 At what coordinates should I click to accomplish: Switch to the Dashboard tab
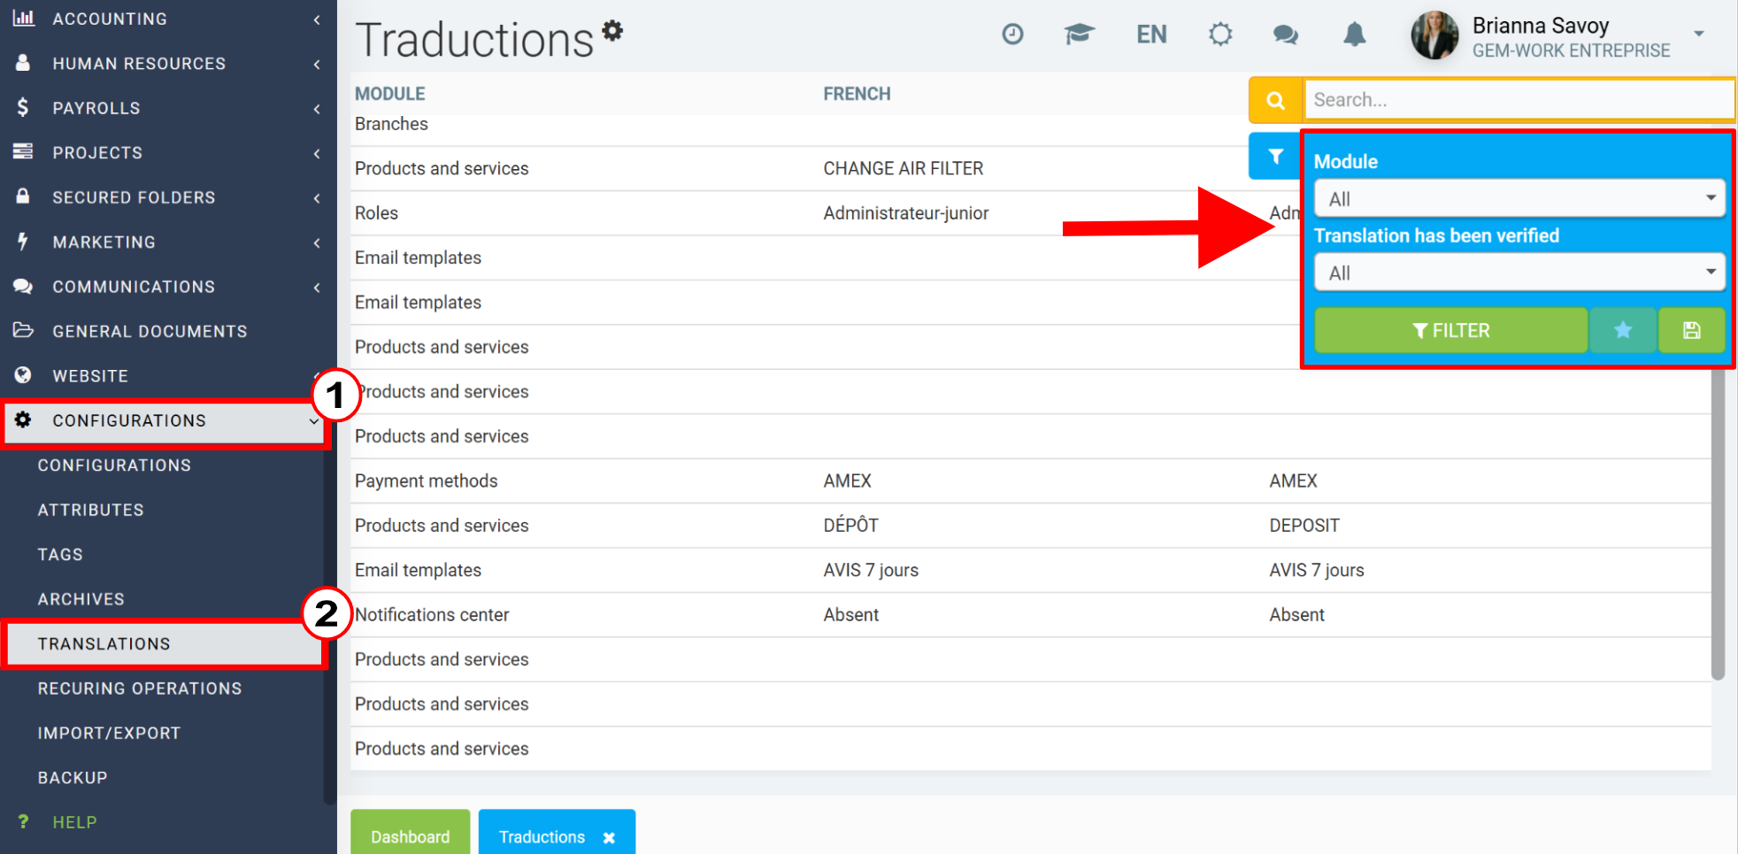coord(411,833)
